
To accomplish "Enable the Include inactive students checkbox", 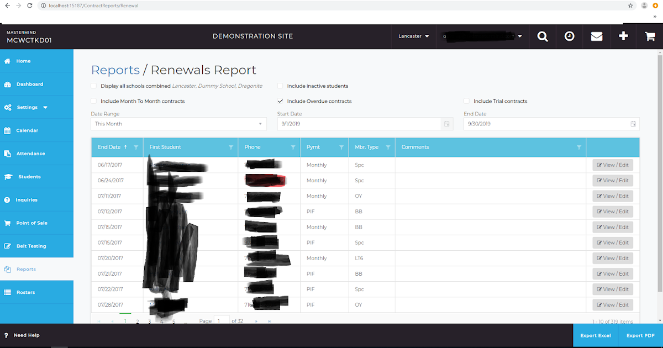I will click(281, 86).
